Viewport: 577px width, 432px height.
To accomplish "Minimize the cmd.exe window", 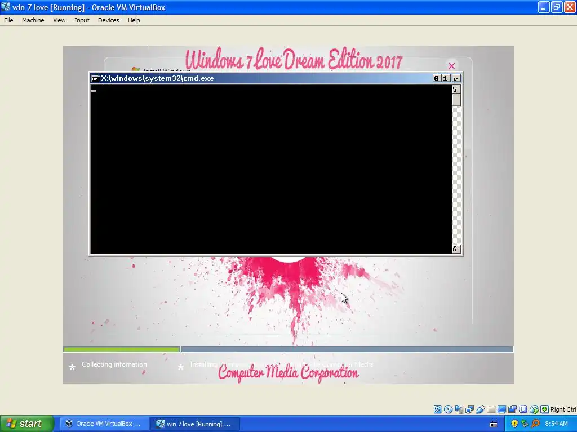I will [437, 78].
